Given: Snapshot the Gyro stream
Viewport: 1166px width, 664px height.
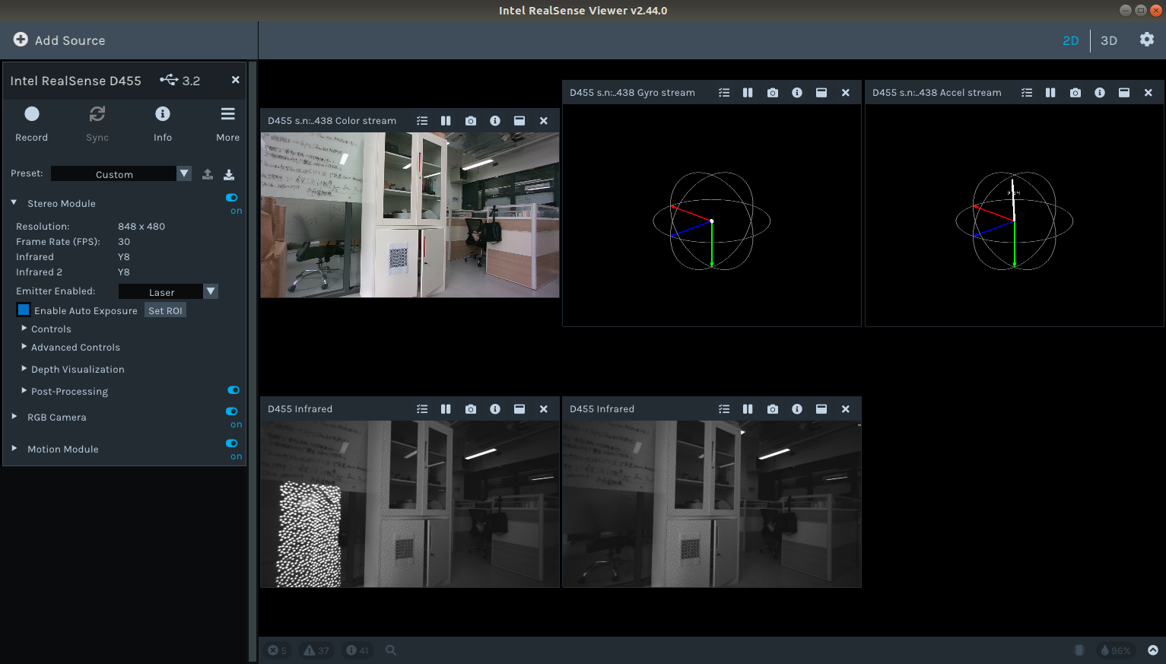Looking at the screenshot, I should pos(773,93).
